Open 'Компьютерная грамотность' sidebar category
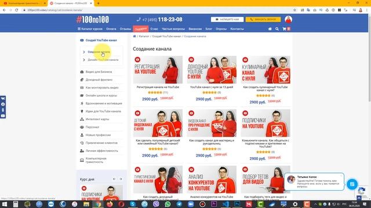 point(96,160)
